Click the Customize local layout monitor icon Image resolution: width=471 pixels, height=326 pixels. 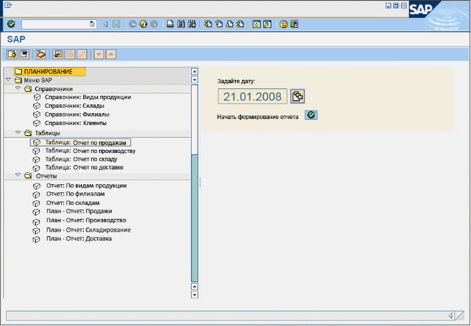click(294, 24)
